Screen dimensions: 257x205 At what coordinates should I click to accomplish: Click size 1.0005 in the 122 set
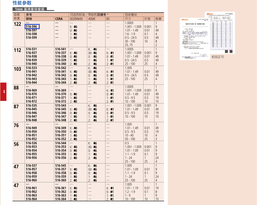(x=129, y=23)
